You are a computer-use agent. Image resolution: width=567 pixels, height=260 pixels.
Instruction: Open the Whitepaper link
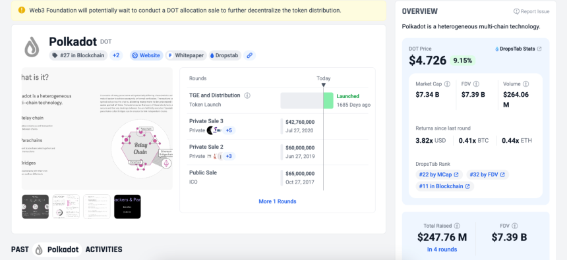[x=186, y=55]
